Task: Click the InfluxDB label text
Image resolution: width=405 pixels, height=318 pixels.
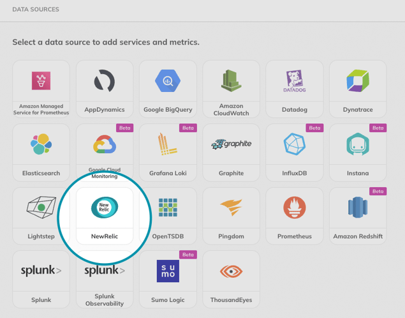Action: coord(295,173)
